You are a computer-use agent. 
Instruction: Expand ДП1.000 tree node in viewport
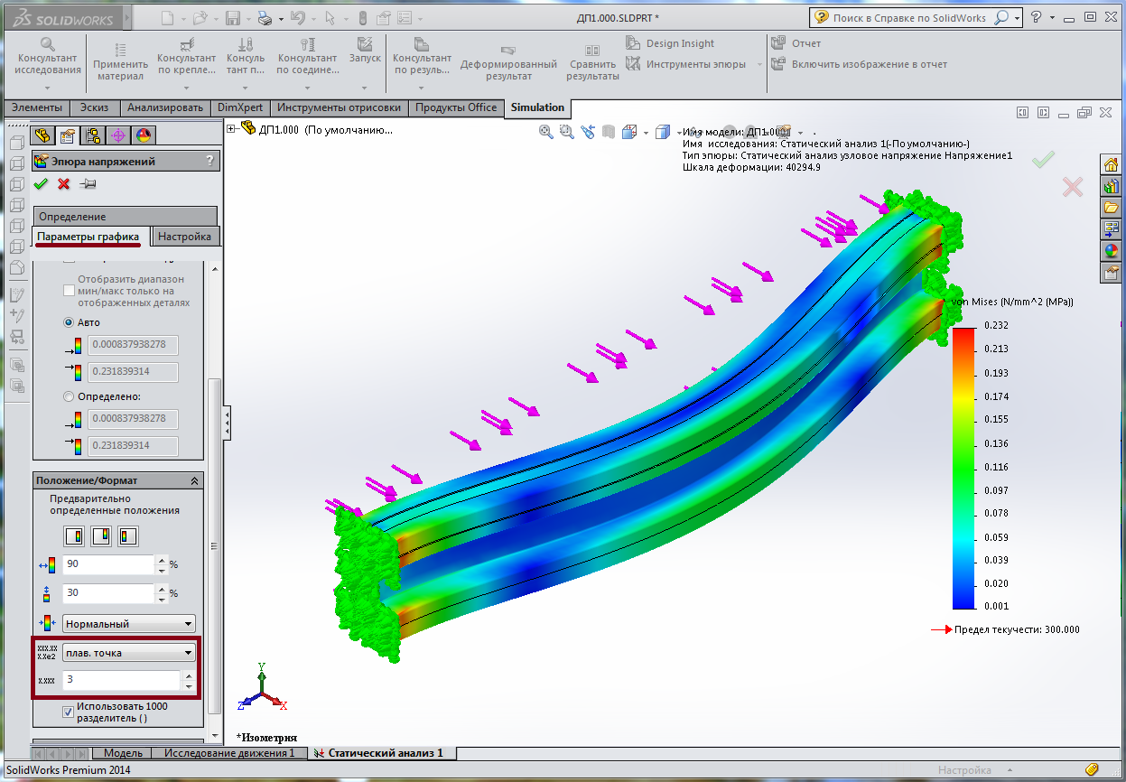(x=231, y=129)
